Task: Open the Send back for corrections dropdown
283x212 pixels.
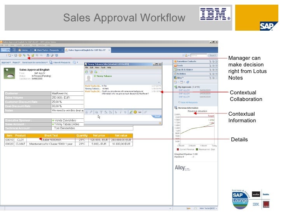Action: tap(35, 63)
